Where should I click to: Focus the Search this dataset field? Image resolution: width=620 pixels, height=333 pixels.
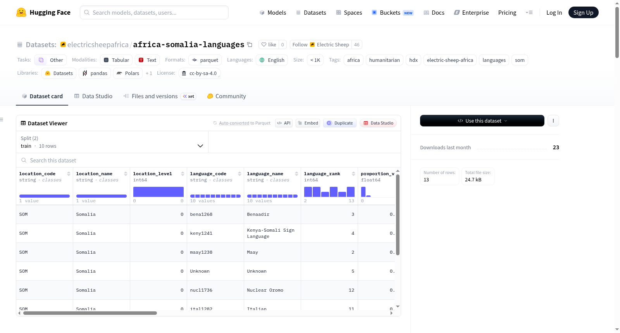coord(208,160)
